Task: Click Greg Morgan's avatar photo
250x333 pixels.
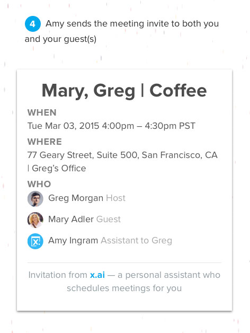Action: [35, 198]
